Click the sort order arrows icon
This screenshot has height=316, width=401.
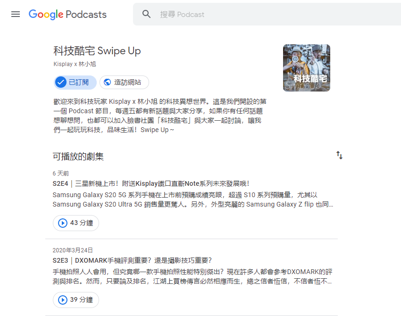339,155
